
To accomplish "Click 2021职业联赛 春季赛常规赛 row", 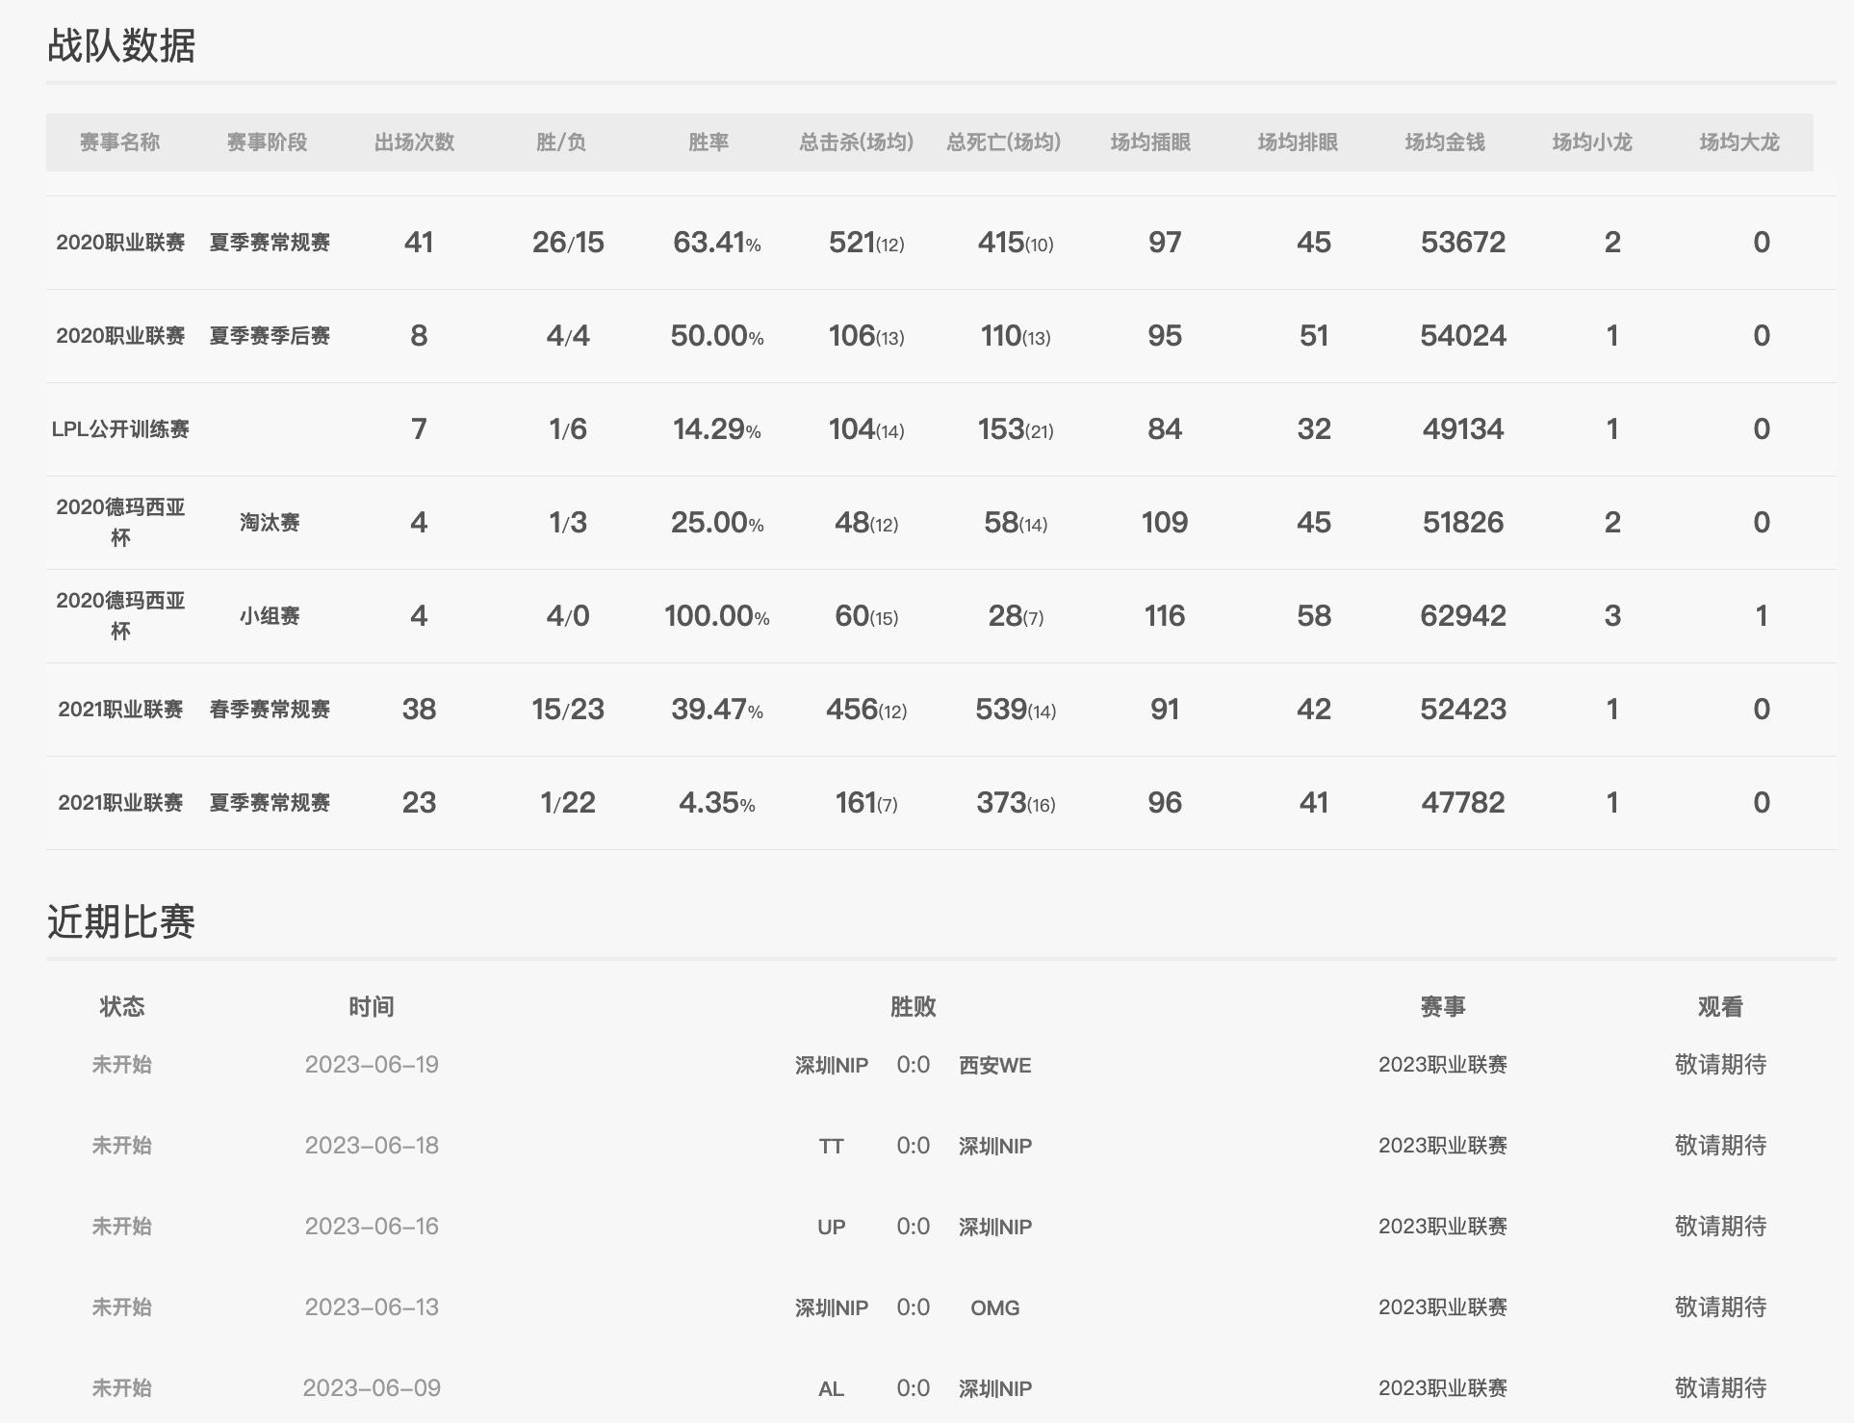I will (120, 710).
